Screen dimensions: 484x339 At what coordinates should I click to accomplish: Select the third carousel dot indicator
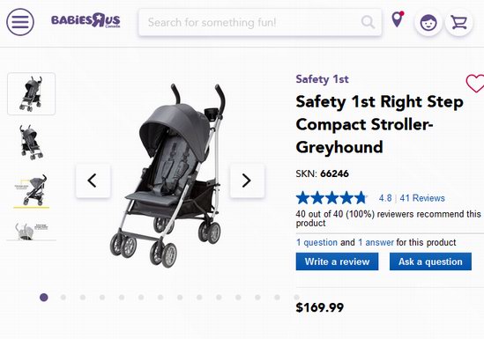[83, 298]
